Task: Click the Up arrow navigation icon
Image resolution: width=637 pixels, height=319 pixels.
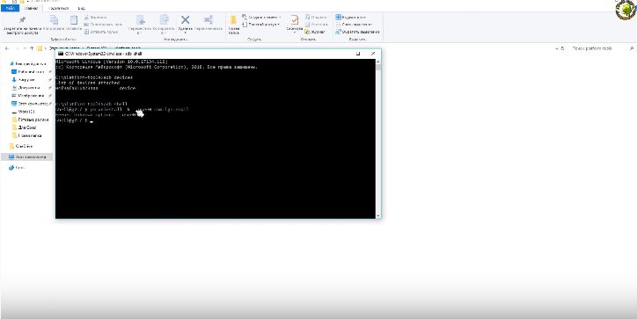Action: [32, 48]
